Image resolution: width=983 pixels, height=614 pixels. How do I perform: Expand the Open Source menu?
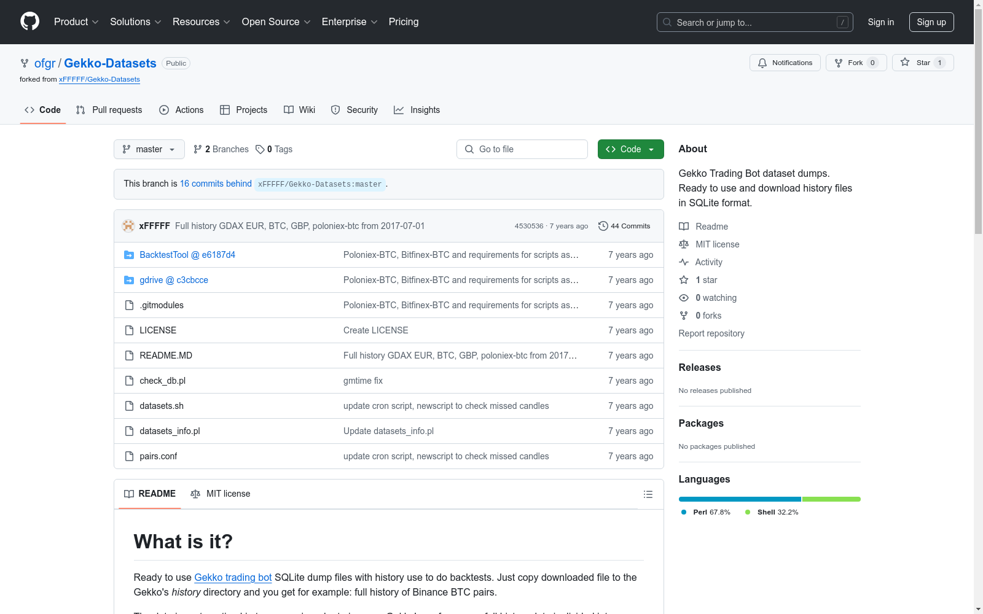pyautogui.click(x=276, y=21)
